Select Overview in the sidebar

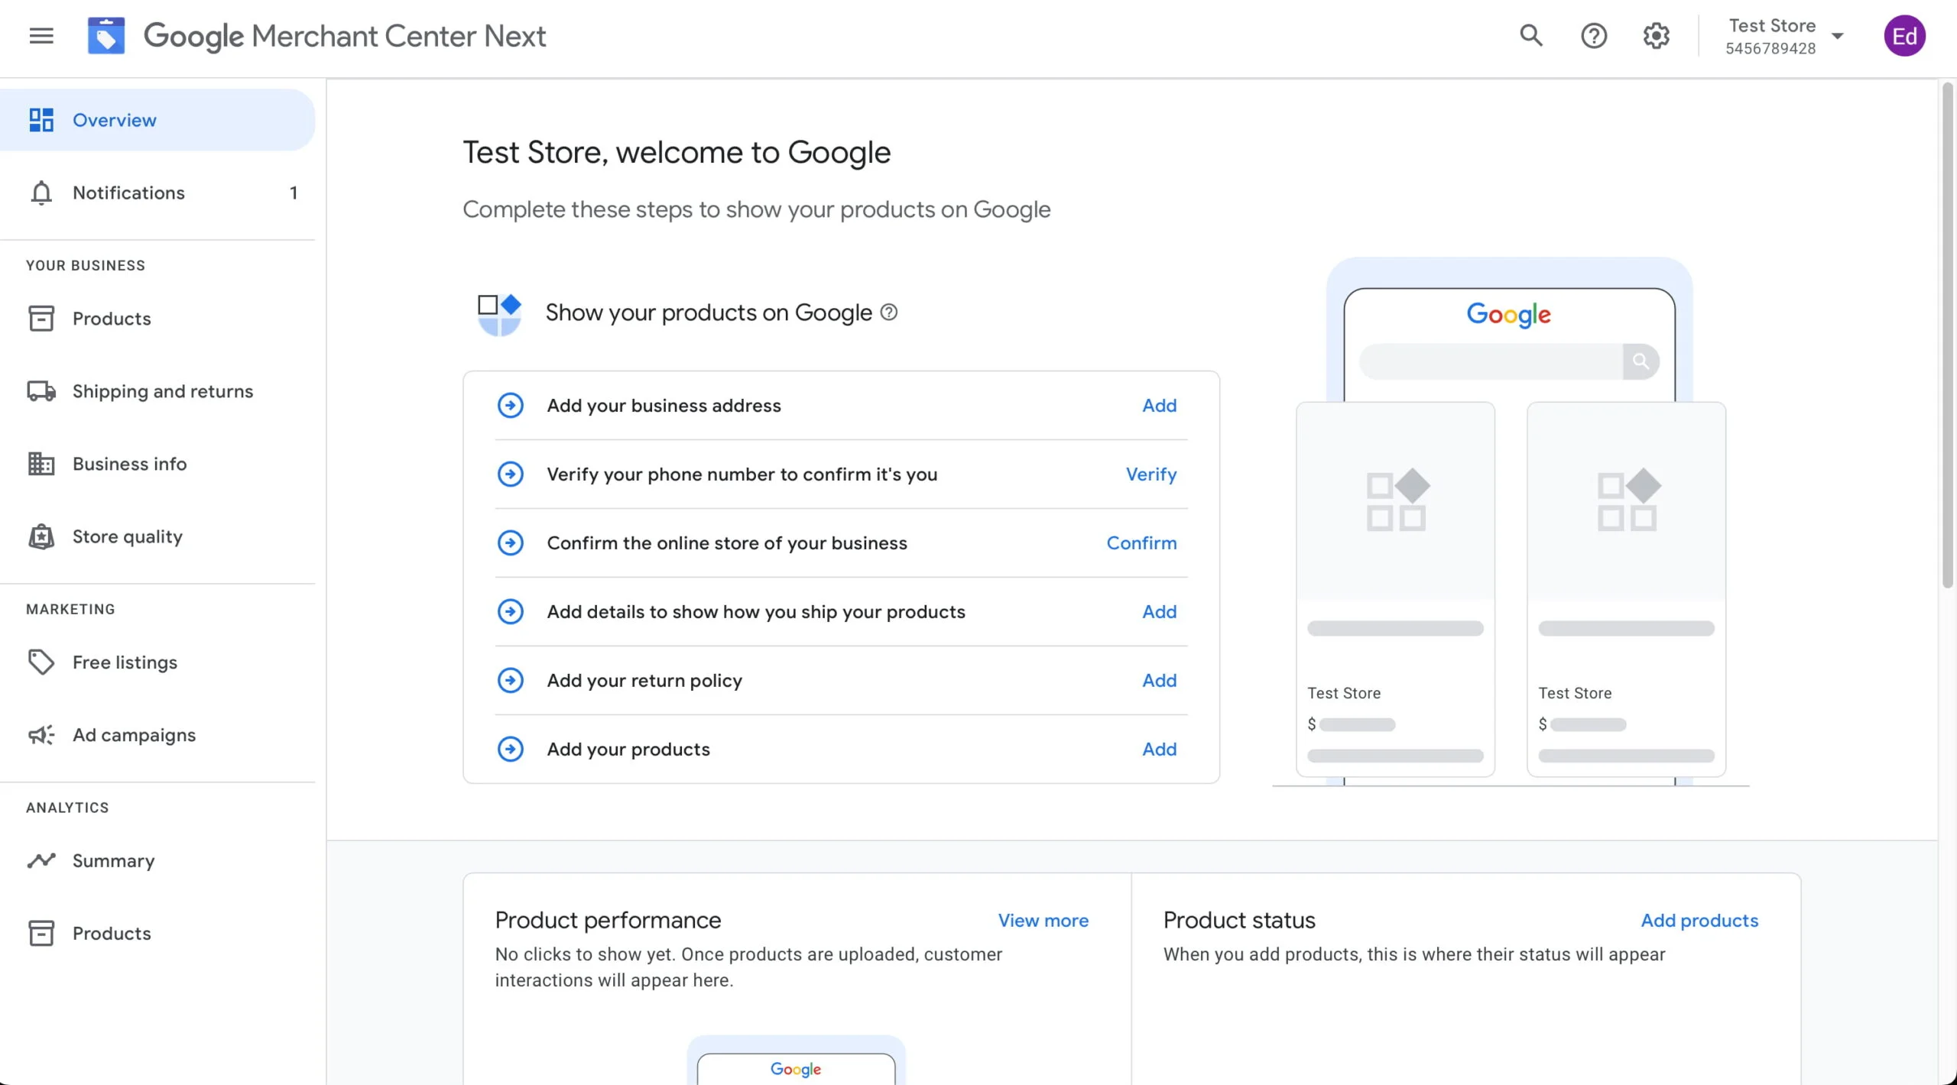(x=157, y=120)
